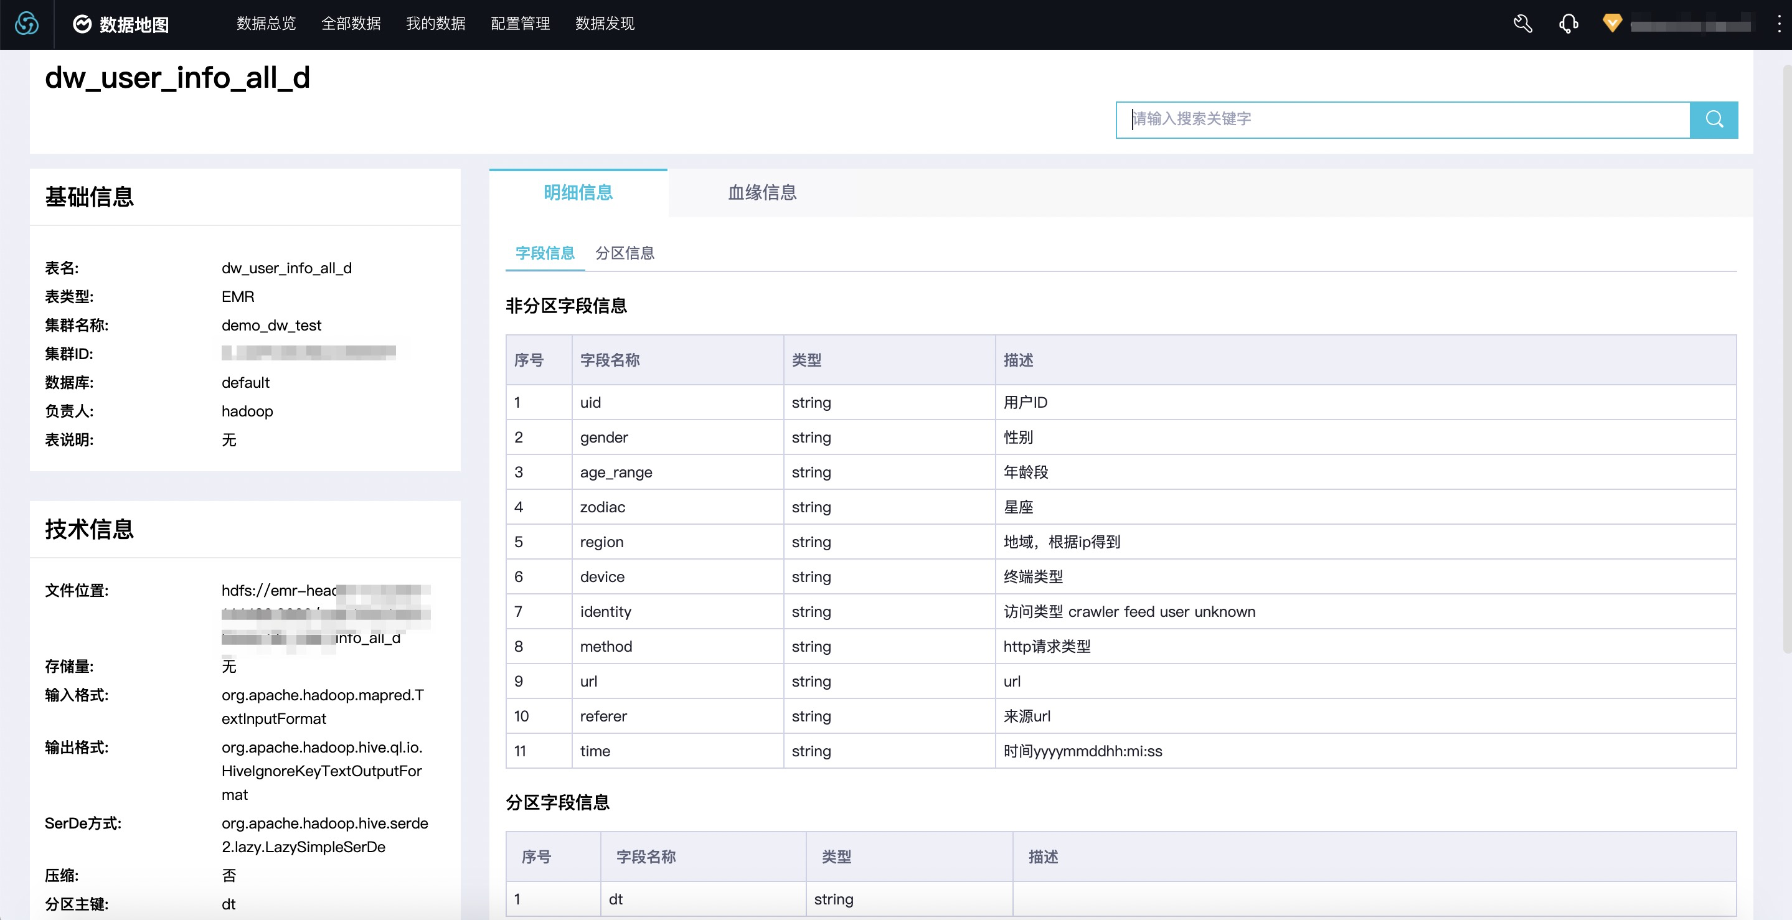Click the http请求类型 description cell
The width and height of the screenshot is (1792, 920).
click(1365, 646)
